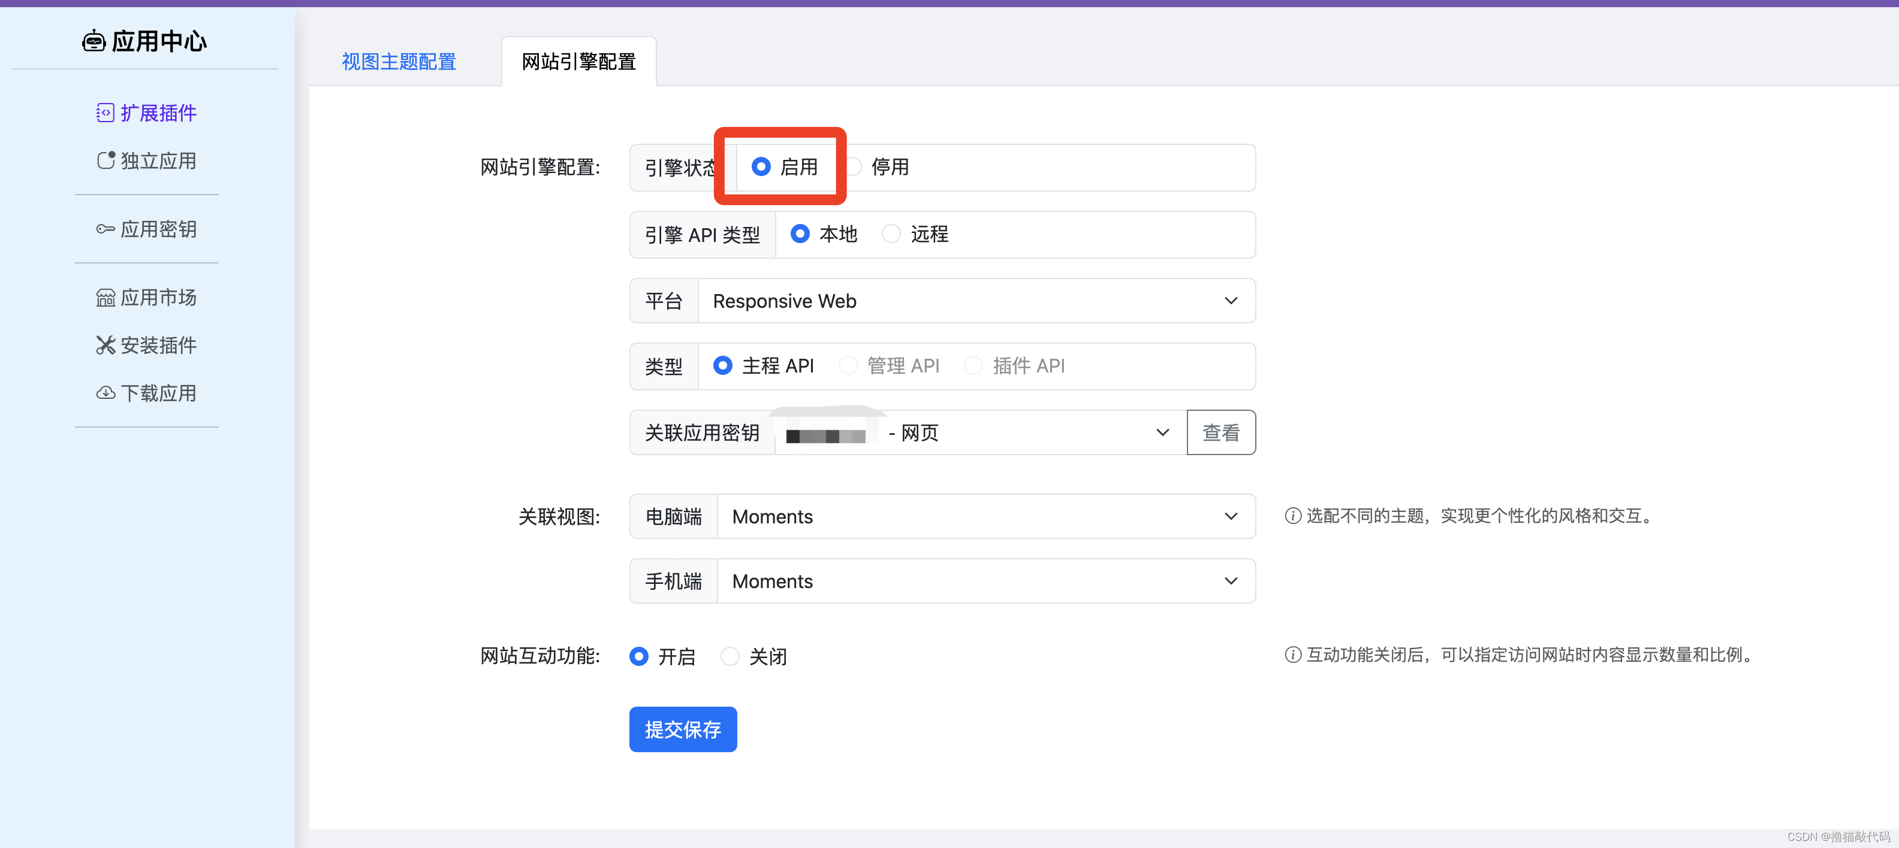Screen dimensions: 1899x848
Task: Click the store icon for 应用市场
Action: [106, 298]
